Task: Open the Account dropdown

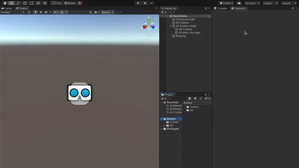Action: coord(252,3)
